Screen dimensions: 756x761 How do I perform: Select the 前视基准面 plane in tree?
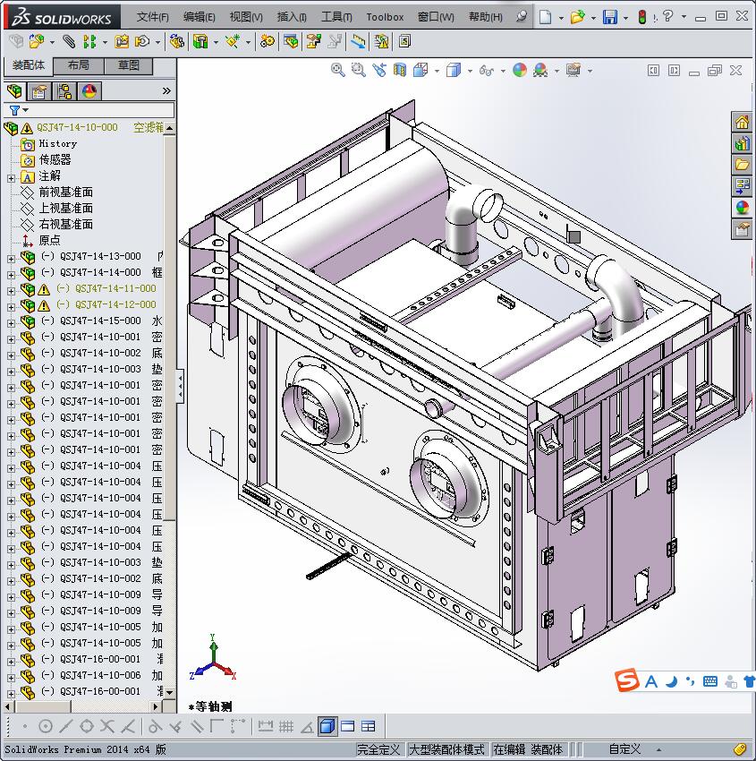point(65,192)
